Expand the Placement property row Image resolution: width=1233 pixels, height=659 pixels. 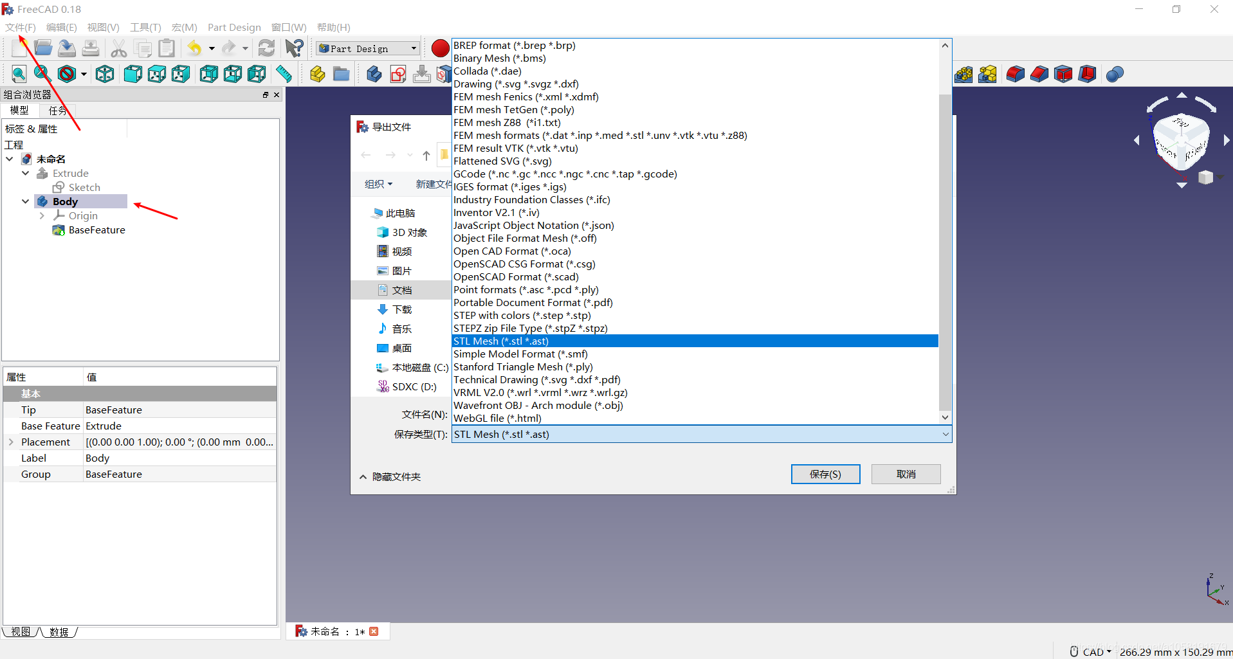click(x=11, y=442)
